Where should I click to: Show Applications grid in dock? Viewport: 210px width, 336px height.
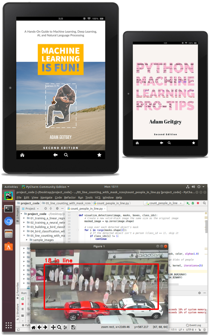[8, 325]
